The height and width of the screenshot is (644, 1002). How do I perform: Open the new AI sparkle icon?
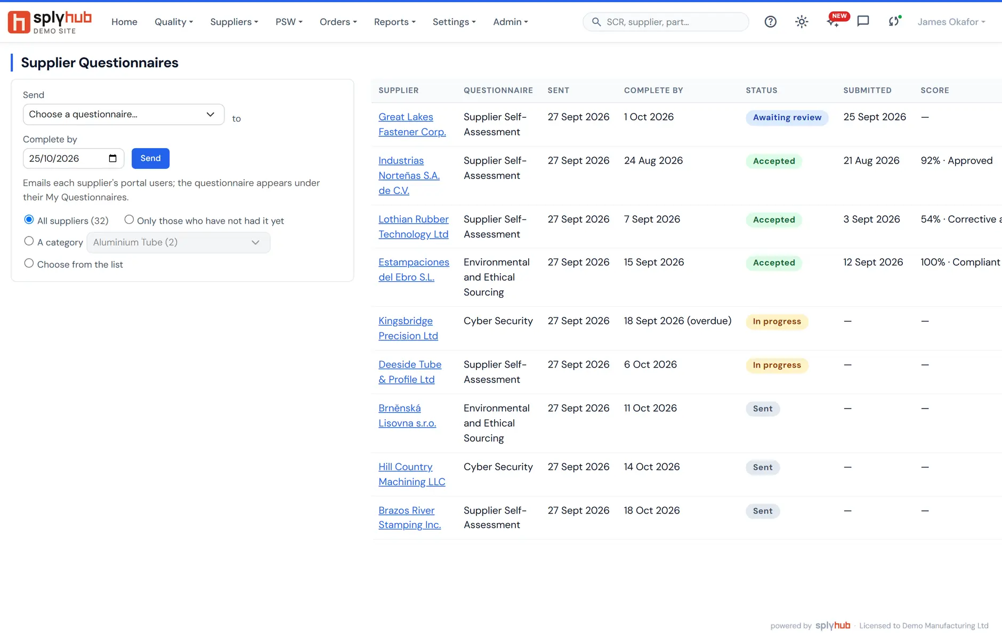click(x=833, y=22)
